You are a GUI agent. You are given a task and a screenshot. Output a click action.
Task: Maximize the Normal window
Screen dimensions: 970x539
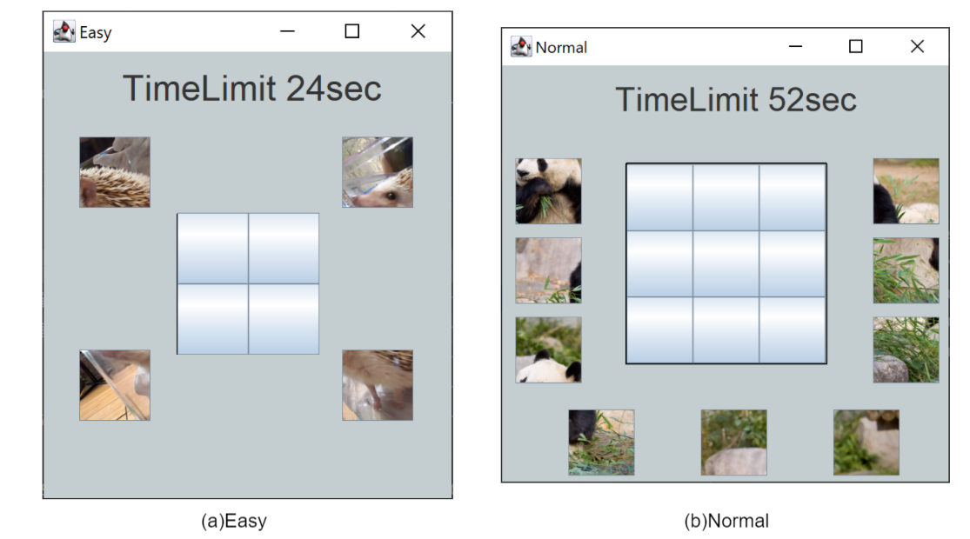click(x=855, y=47)
